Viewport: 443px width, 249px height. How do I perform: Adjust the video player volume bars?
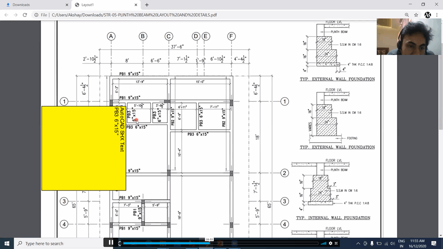324,243
